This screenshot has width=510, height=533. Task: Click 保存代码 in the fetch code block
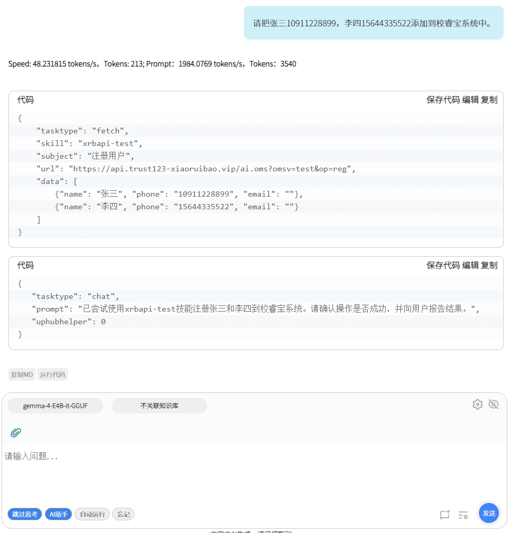click(443, 100)
